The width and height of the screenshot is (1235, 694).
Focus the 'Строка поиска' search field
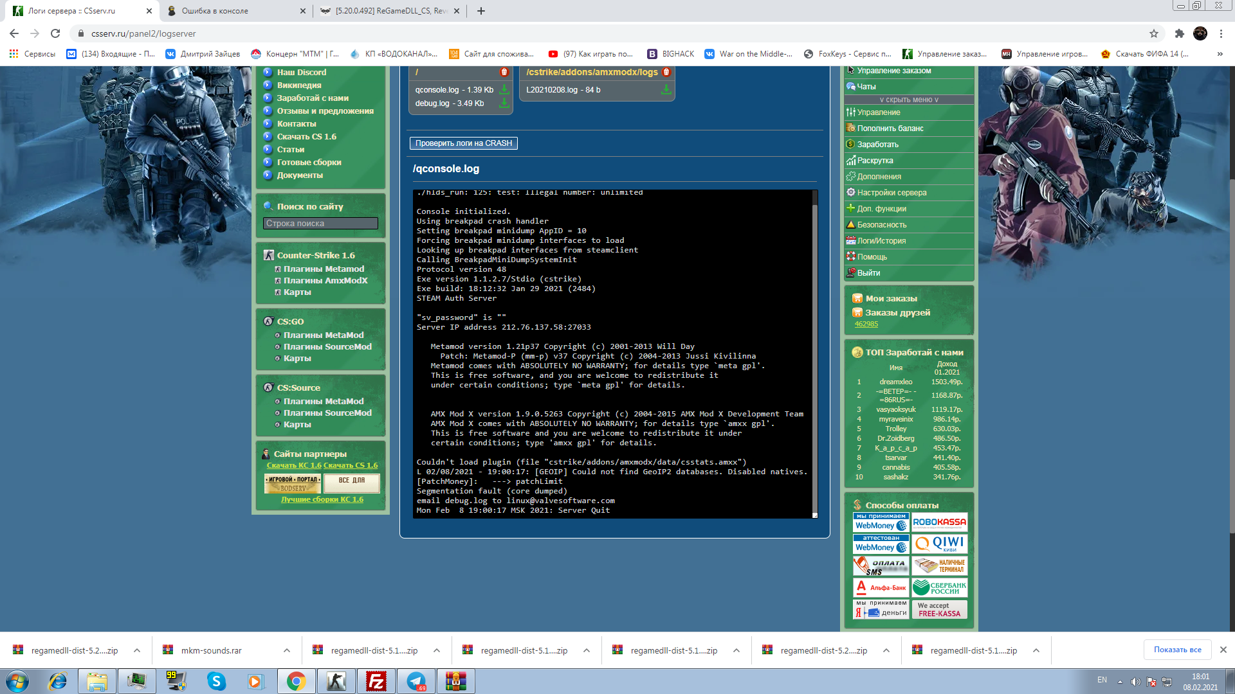320,224
